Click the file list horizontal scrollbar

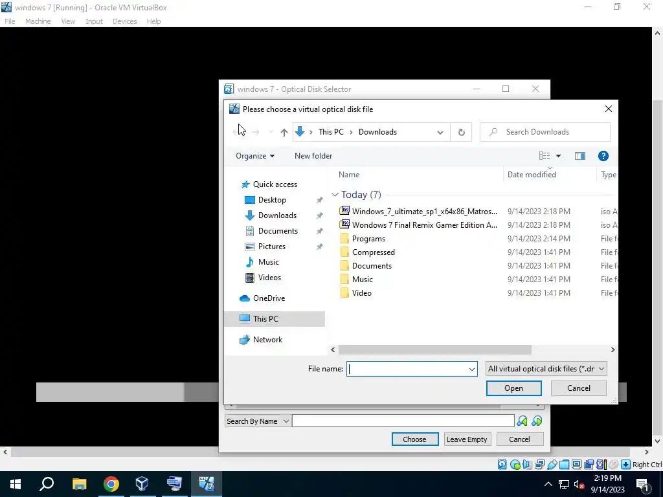tap(434, 350)
